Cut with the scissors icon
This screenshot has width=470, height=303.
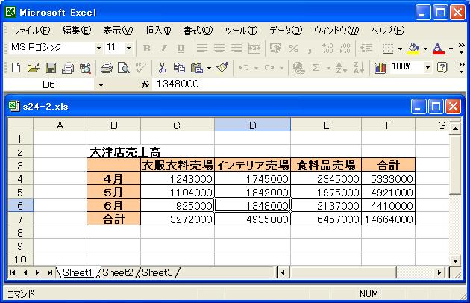(x=162, y=68)
